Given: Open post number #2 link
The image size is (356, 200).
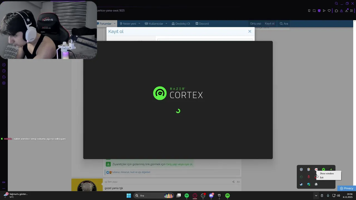Looking at the screenshot, I should (238, 182).
